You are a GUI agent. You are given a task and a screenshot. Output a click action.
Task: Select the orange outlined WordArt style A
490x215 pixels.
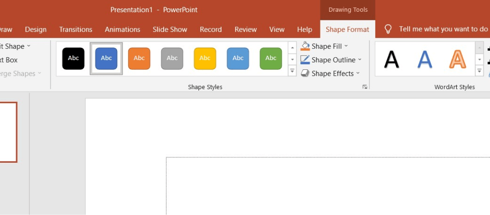point(458,59)
